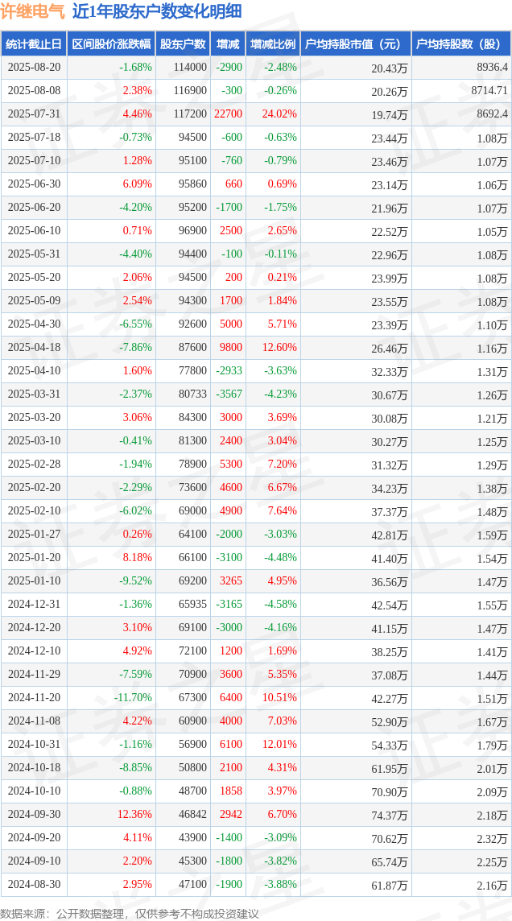The image size is (512, 921).
Task: Click the -11.70% price change cell
Action: point(133,697)
